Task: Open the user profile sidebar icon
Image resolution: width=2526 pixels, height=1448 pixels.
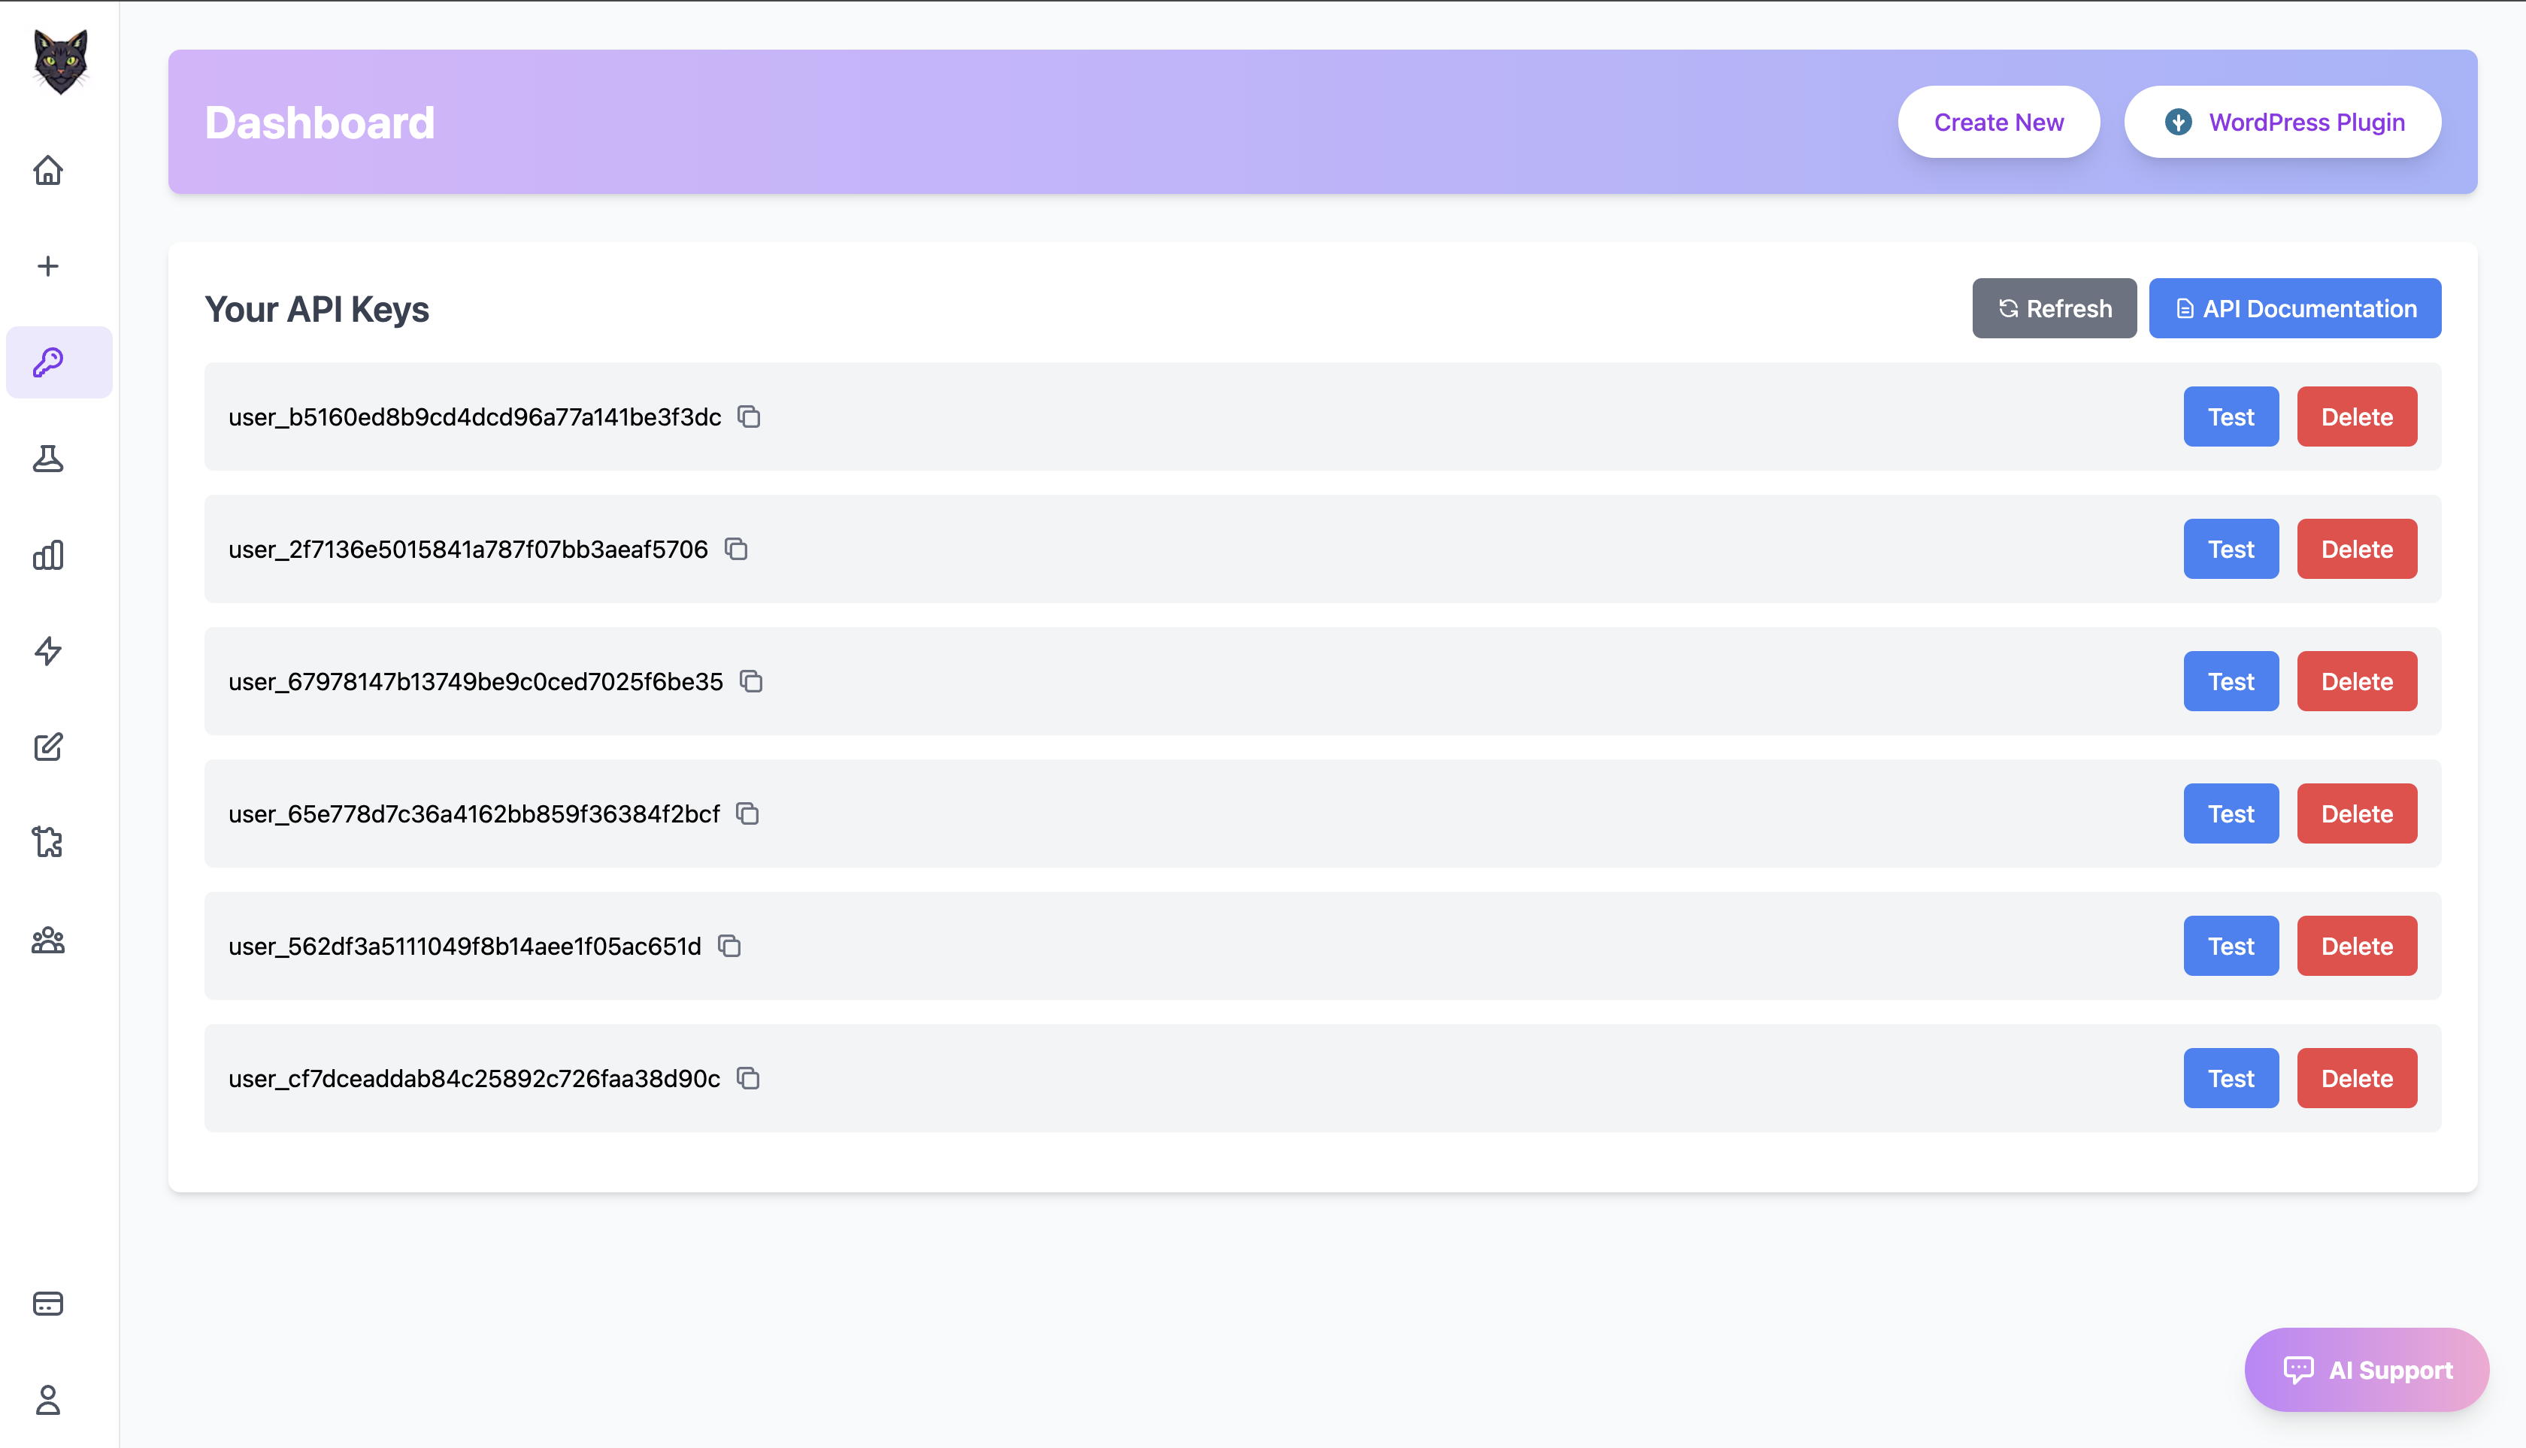Action: pos(47,1399)
